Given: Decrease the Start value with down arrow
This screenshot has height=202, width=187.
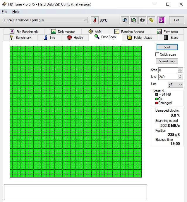Looking at the screenshot, I should click(180, 71).
